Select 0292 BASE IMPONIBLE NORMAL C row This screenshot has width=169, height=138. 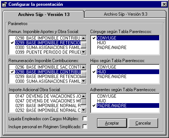(x=45, y=110)
